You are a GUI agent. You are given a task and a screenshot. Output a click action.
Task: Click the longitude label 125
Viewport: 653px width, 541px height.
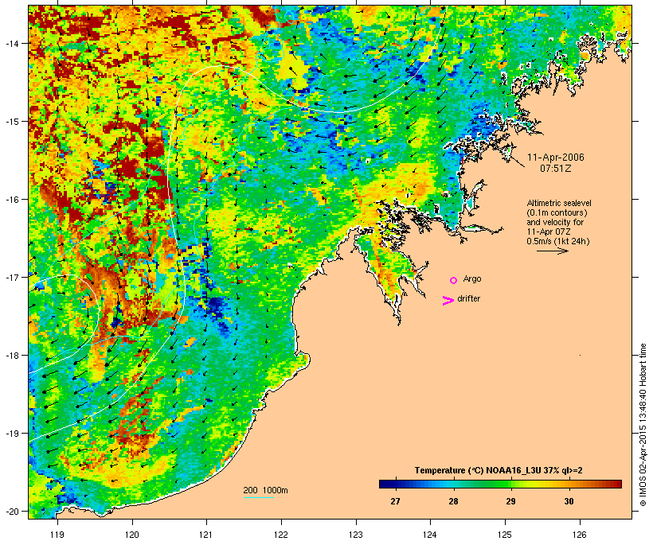coord(505,535)
